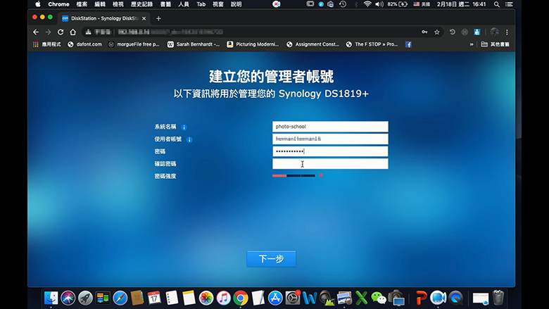
Task: Open Safari from the Dock
Action: [120, 298]
